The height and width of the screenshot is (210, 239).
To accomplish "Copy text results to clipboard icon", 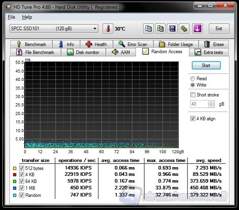I will pyautogui.click(x=148, y=29).
